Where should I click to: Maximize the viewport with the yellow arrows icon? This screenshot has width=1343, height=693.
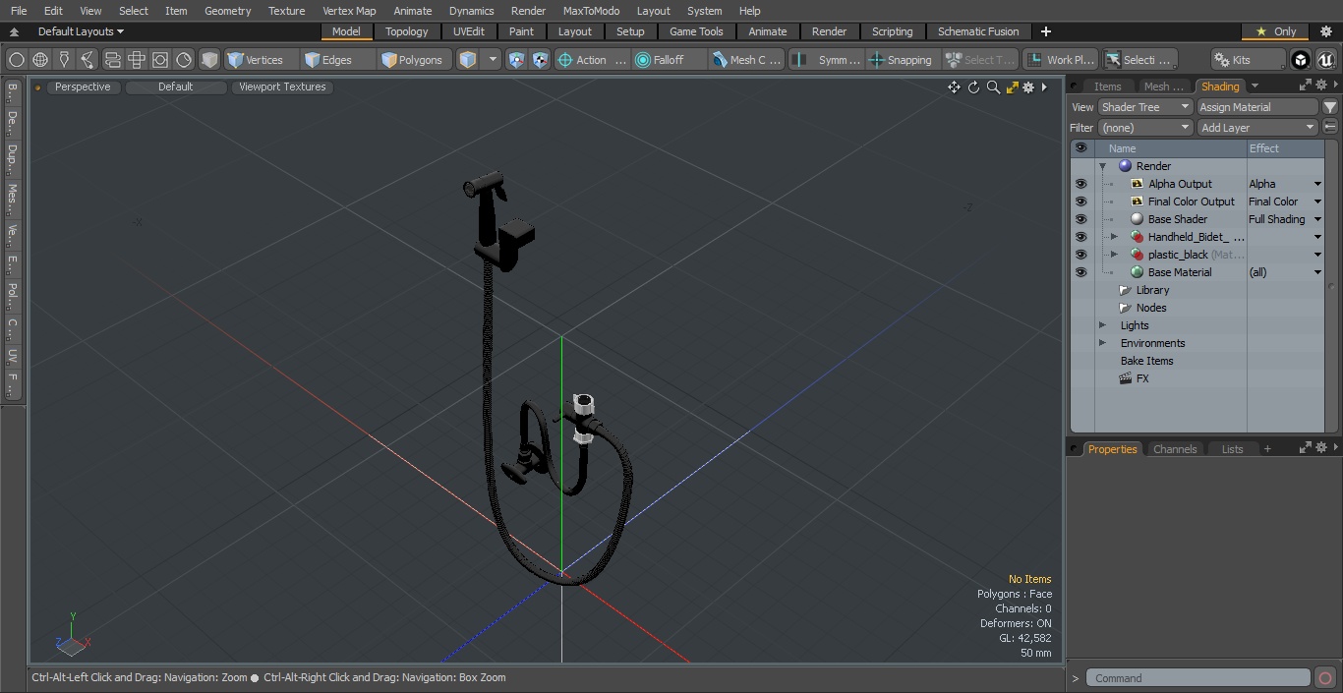[1012, 87]
